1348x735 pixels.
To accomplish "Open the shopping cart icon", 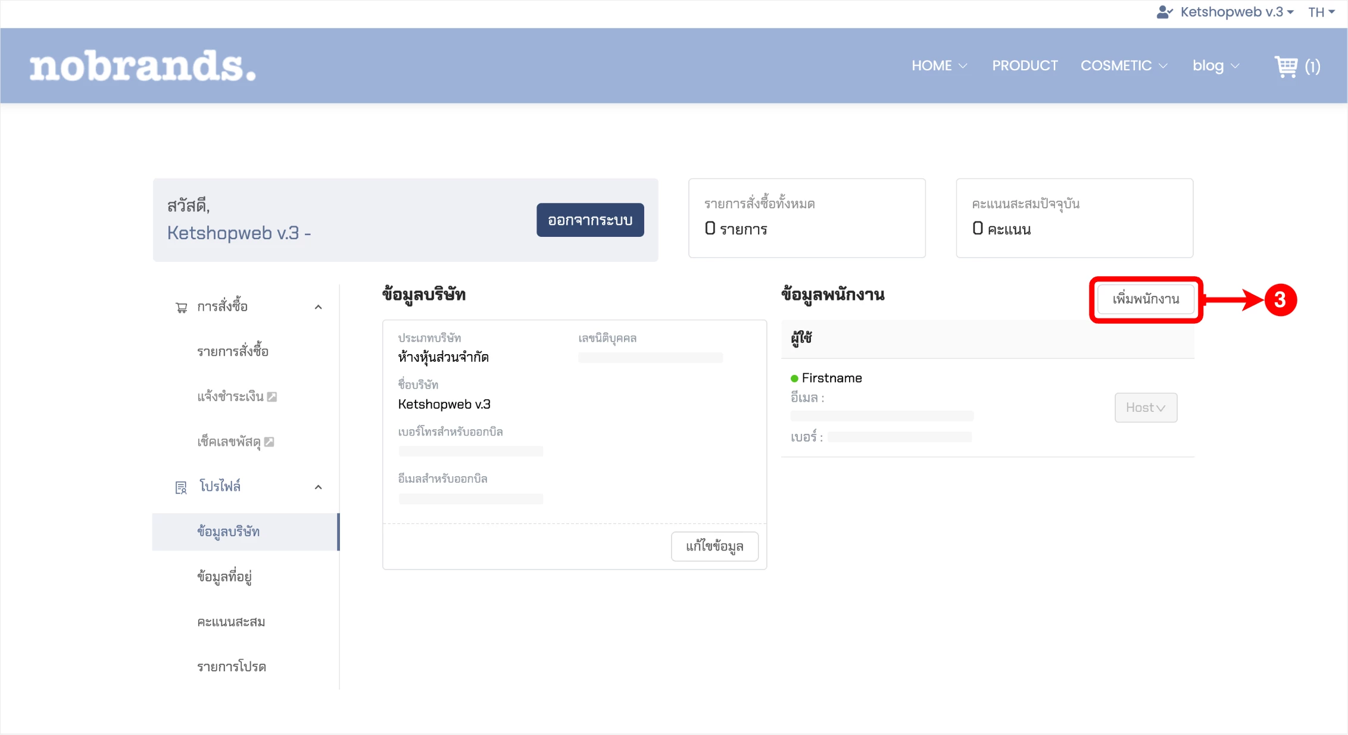I will [x=1285, y=66].
